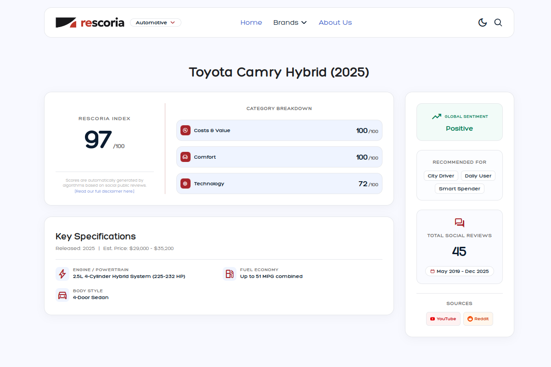551x367 pixels.
Task: Click the social reviews chat icon
Action: click(x=460, y=223)
